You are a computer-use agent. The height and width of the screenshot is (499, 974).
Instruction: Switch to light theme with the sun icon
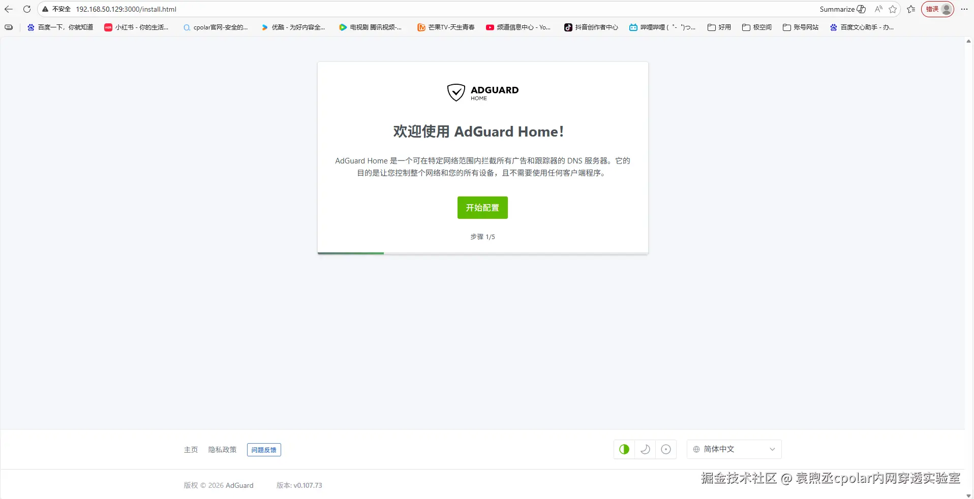(x=666, y=449)
